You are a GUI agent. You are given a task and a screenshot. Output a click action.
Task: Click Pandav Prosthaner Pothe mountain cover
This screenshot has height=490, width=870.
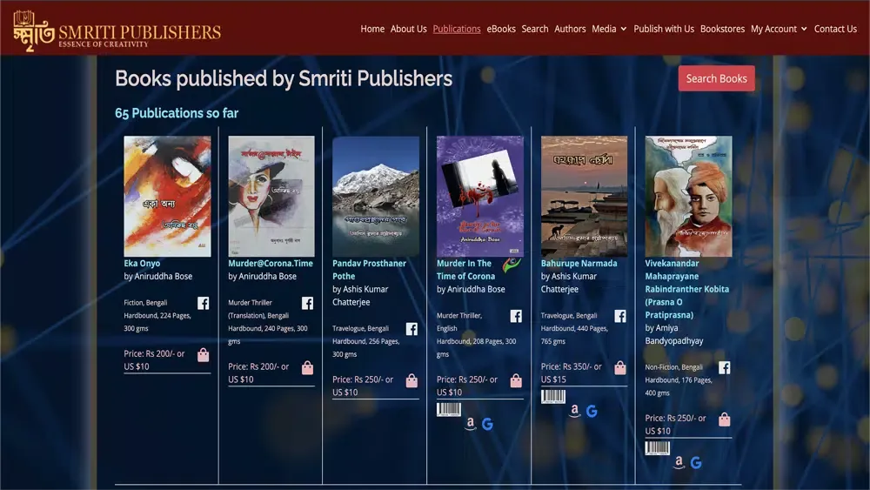coord(376,196)
